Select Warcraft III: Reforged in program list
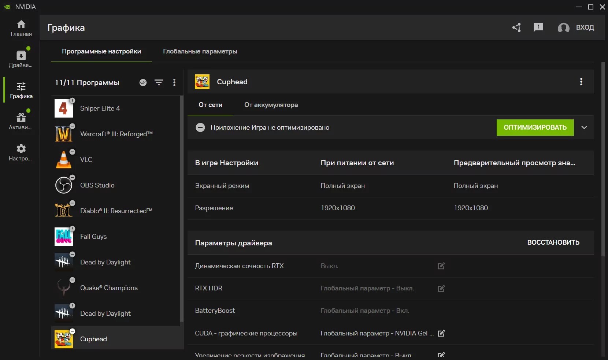 coord(115,134)
